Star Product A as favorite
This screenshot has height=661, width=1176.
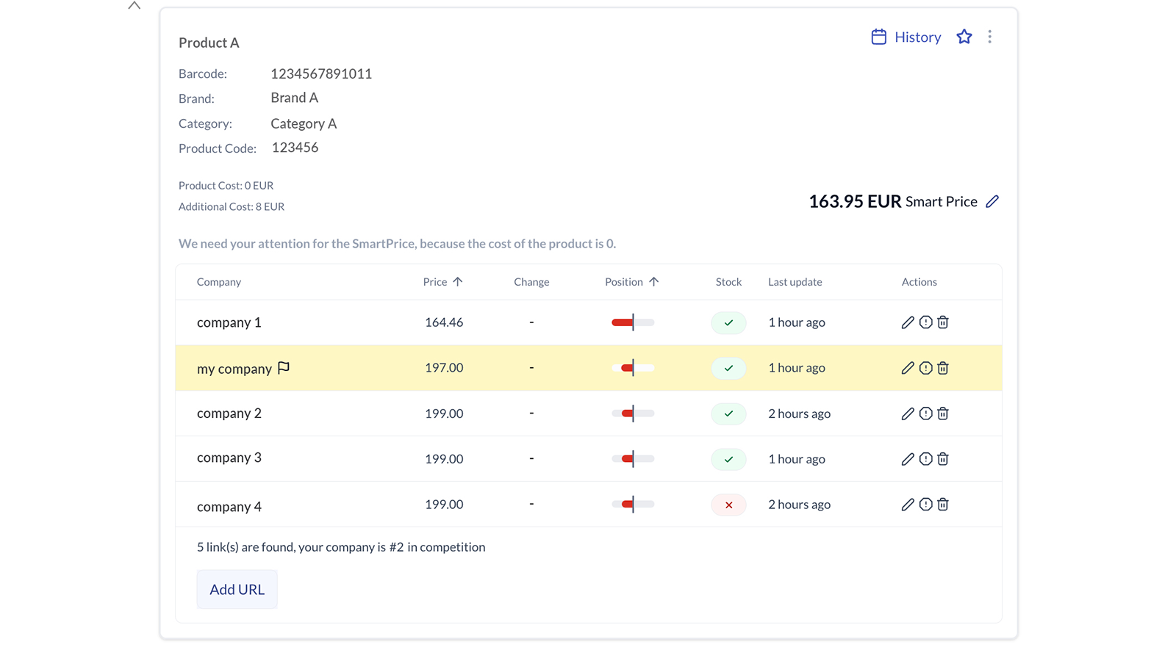click(x=964, y=37)
